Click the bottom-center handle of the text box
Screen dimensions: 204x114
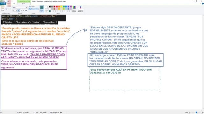coord(125,91)
